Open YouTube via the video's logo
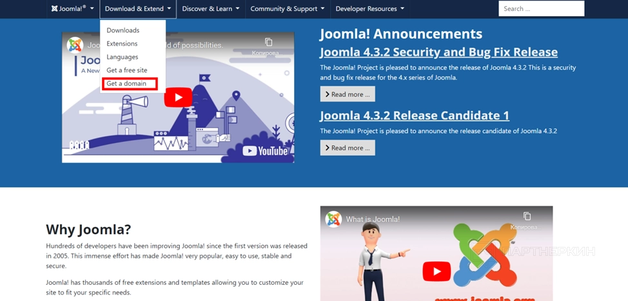Image resolution: width=628 pixels, height=301 pixels. [x=265, y=151]
